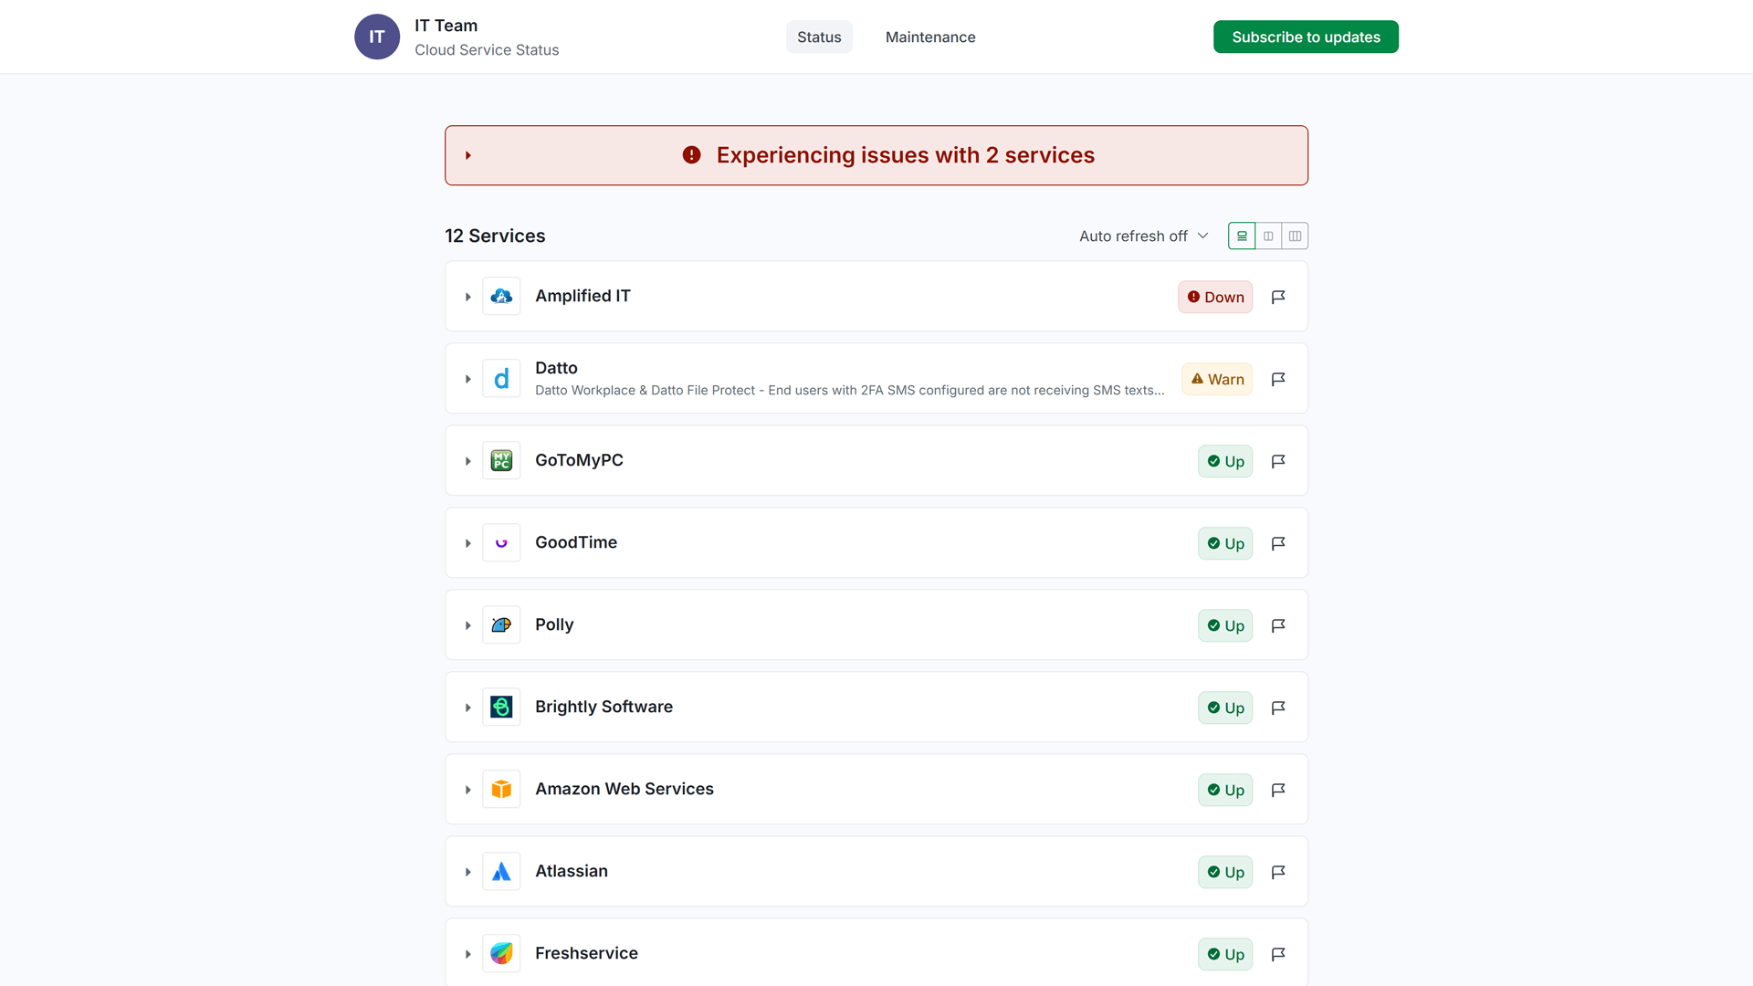
Task: Click the flag icon beside Datto
Action: 1278,379
